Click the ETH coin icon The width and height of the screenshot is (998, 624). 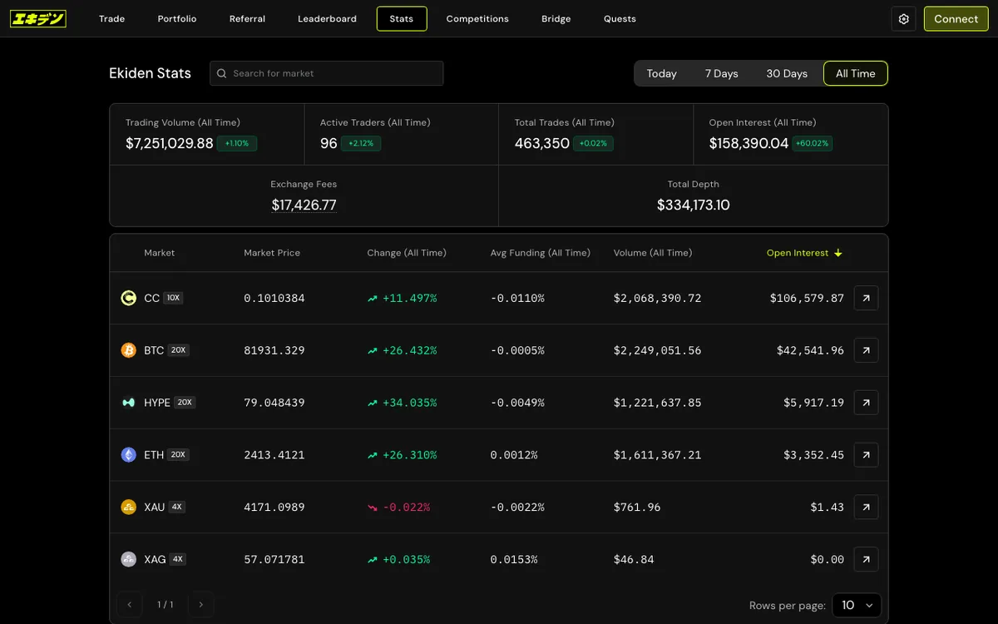click(x=128, y=455)
